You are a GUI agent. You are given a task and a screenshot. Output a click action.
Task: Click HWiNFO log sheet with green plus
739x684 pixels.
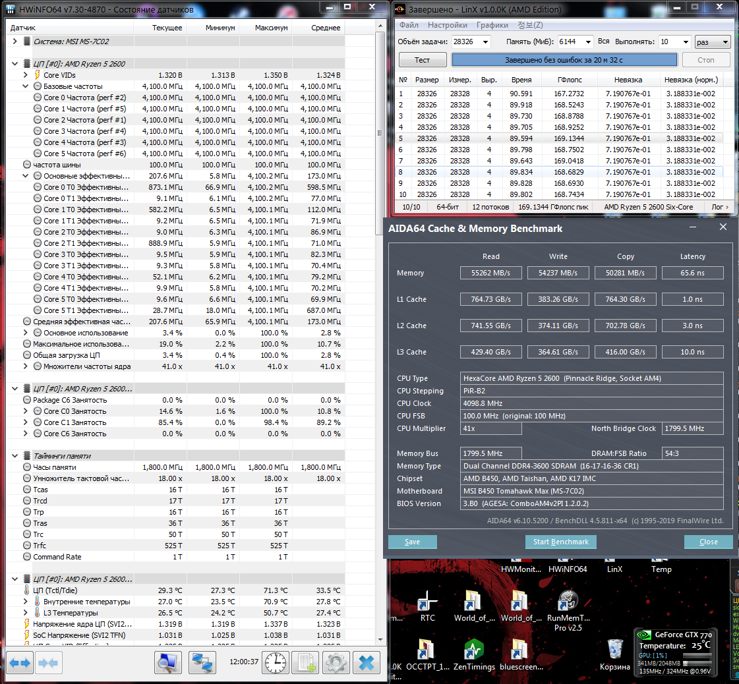[305, 663]
